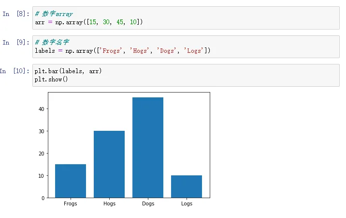346x218 pixels.
Task: Click the 20 y-axis tick label
Action: click(x=42, y=154)
